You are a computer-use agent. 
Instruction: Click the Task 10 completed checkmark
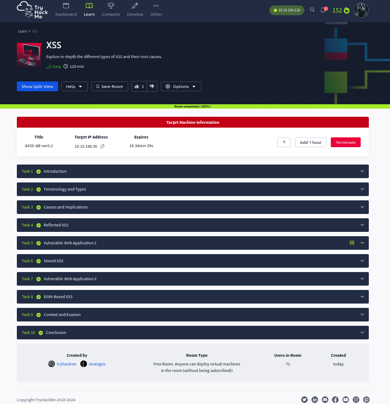(x=41, y=333)
